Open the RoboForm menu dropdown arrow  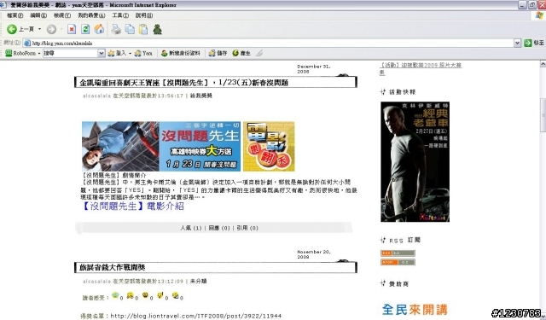click(38, 53)
